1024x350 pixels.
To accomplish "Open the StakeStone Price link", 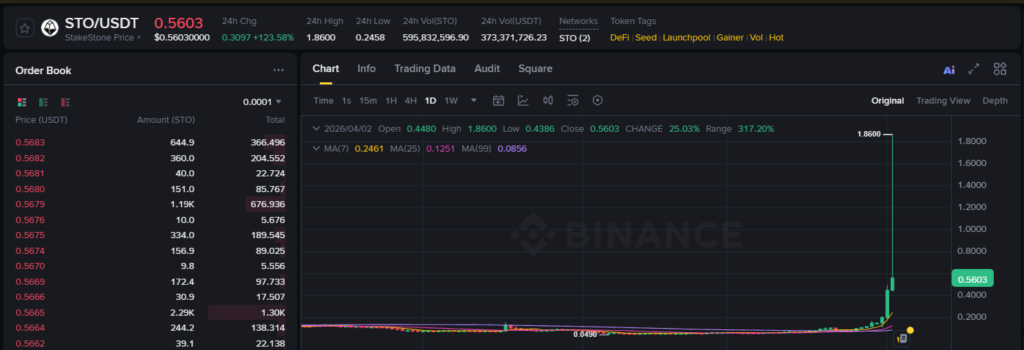I will pos(102,38).
